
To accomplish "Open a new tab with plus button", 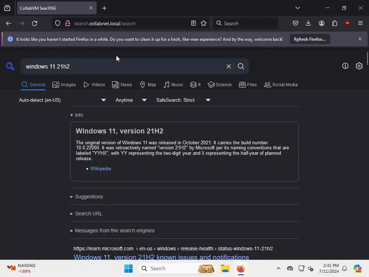I will (104, 8).
